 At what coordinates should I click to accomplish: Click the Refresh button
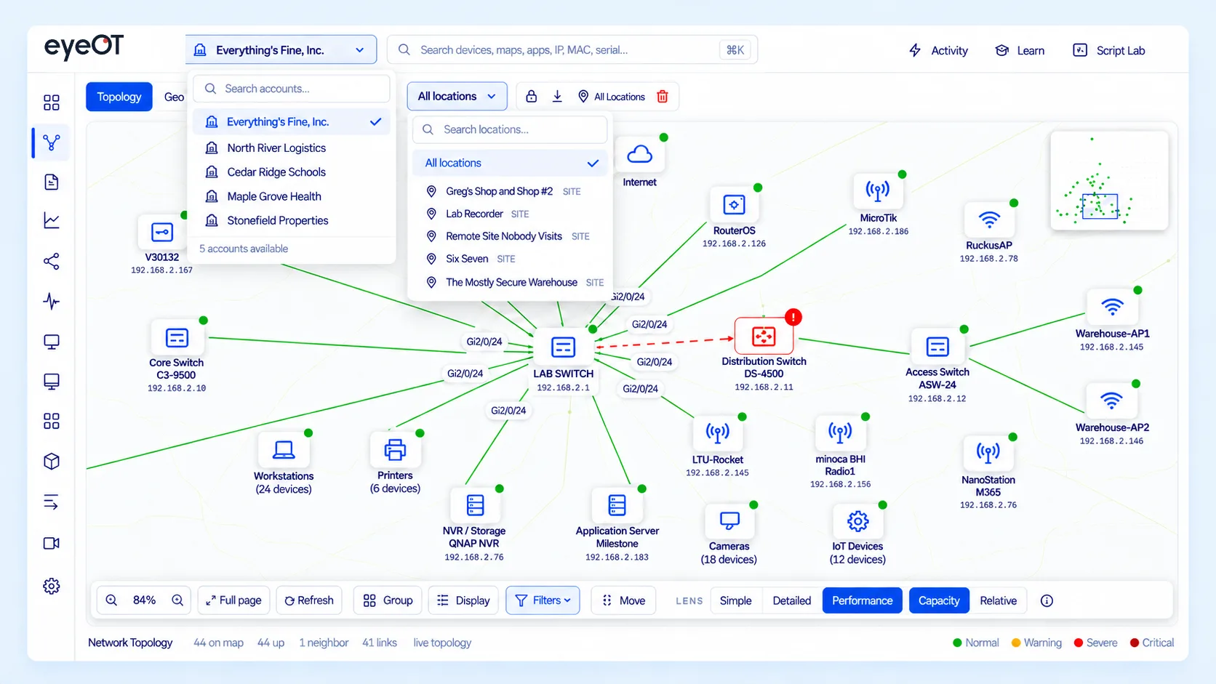click(309, 600)
